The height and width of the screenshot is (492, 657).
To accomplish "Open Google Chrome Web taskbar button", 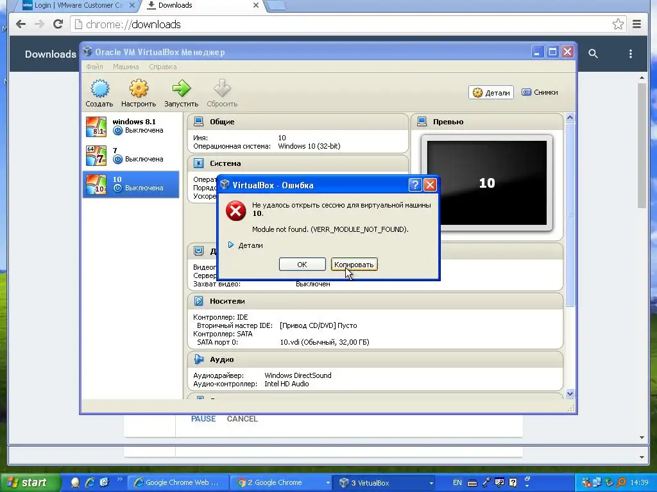I will pyautogui.click(x=178, y=483).
